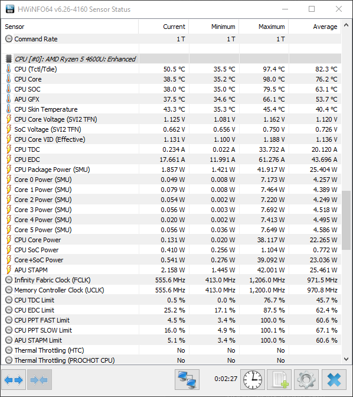Click the Sensor column header

pyautogui.click(x=70, y=27)
